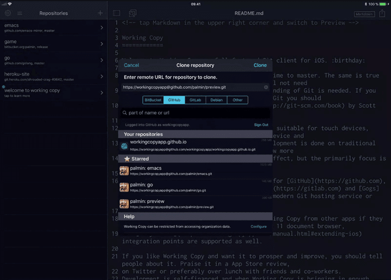Tap the 'Working Copy' heading on line 3
Image resolution: width=391 pixels, height=280 pixels.
[142, 38]
